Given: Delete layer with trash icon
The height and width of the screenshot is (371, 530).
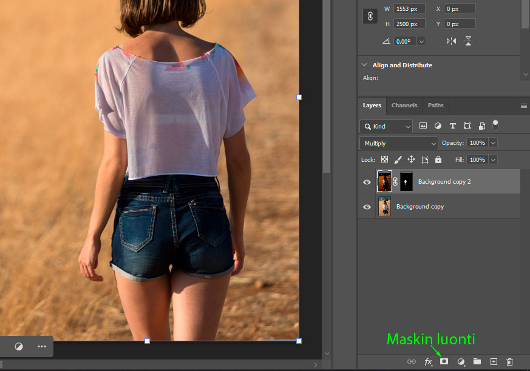Looking at the screenshot, I should [510, 362].
